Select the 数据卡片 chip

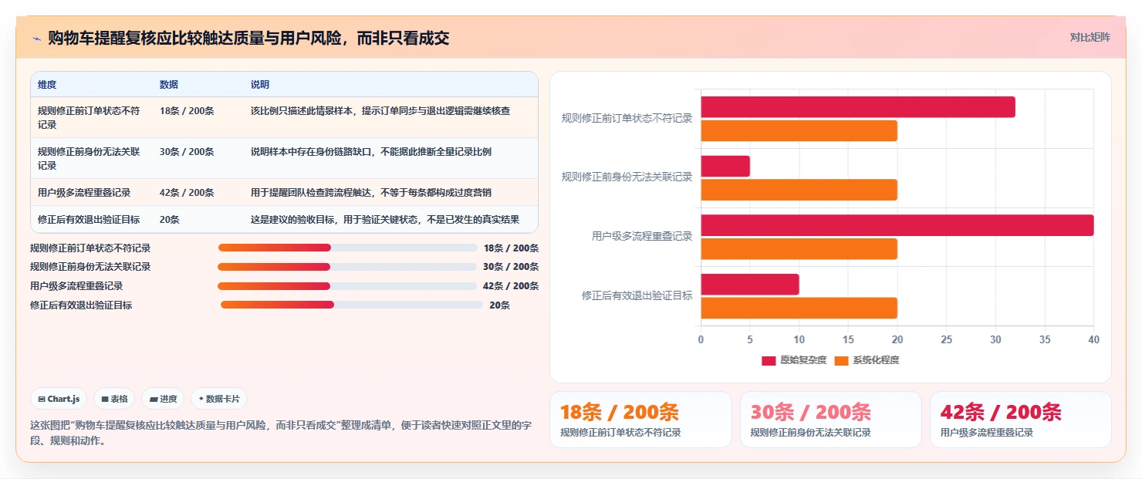(219, 399)
